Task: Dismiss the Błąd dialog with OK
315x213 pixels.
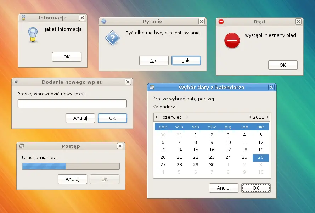Action: click(283, 65)
